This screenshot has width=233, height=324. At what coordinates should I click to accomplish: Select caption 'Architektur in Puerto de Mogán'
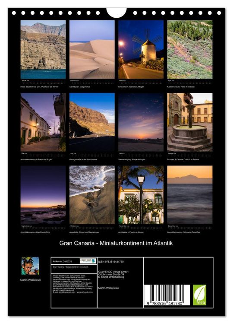pos(131,232)
